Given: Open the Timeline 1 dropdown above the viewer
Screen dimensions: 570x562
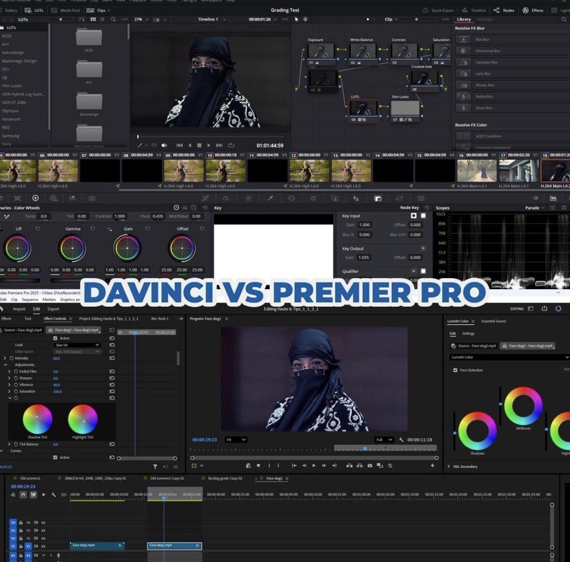Looking at the screenshot, I should point(212,19).
